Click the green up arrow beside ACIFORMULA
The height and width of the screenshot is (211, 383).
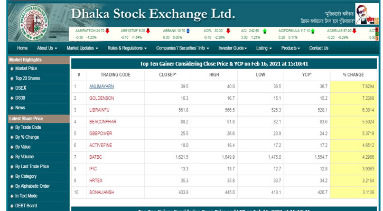point(313,31)
